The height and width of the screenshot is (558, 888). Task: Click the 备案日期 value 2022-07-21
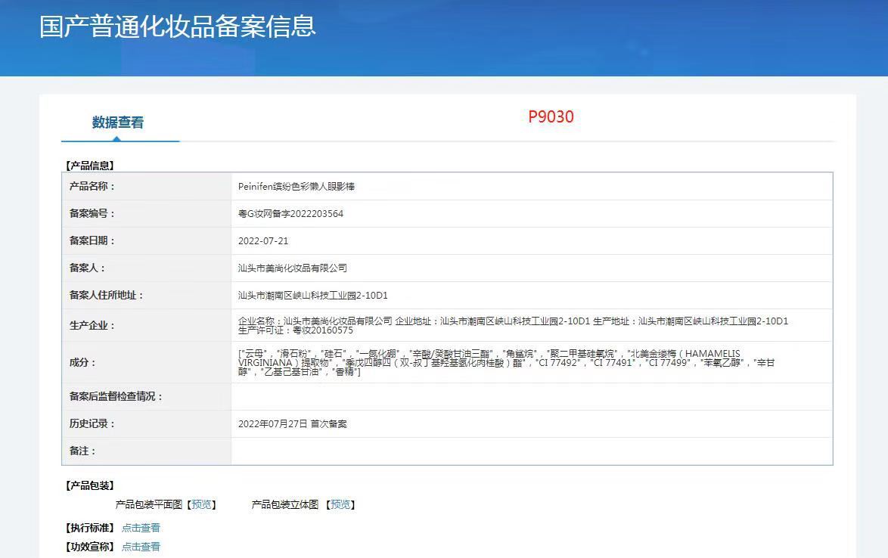263,240
